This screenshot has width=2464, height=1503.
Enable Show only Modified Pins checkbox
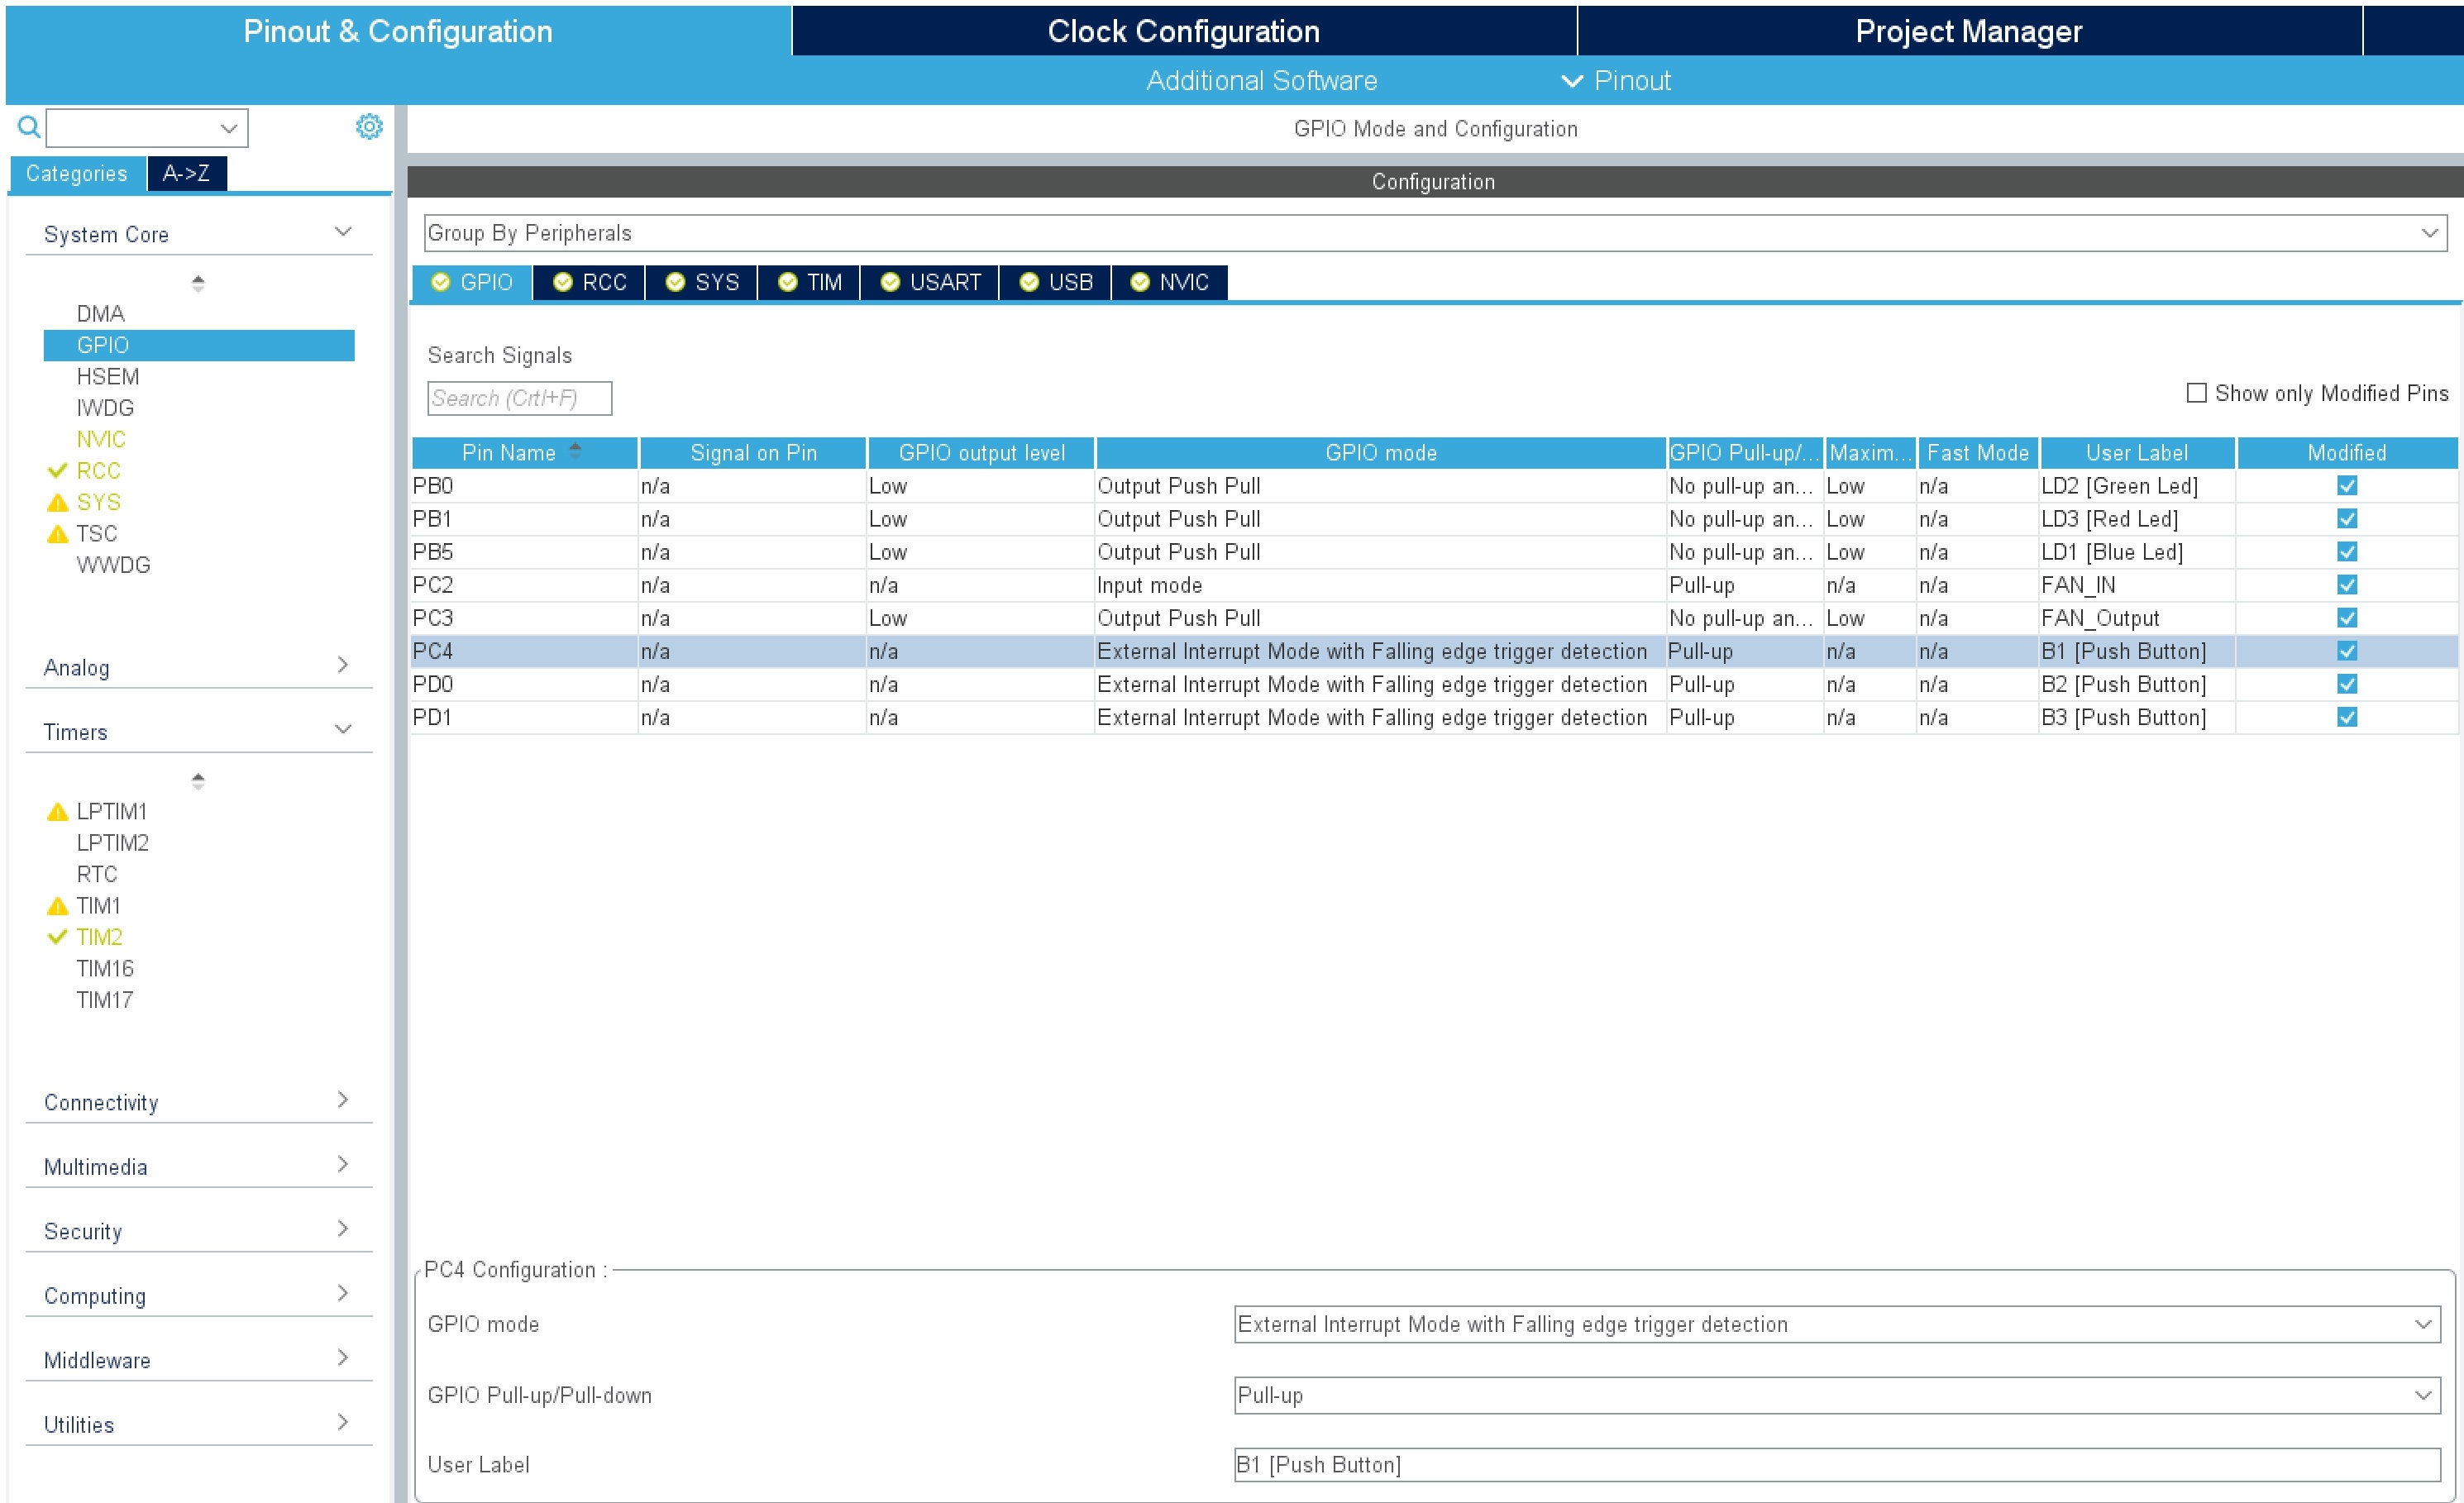coord(2197,393)
